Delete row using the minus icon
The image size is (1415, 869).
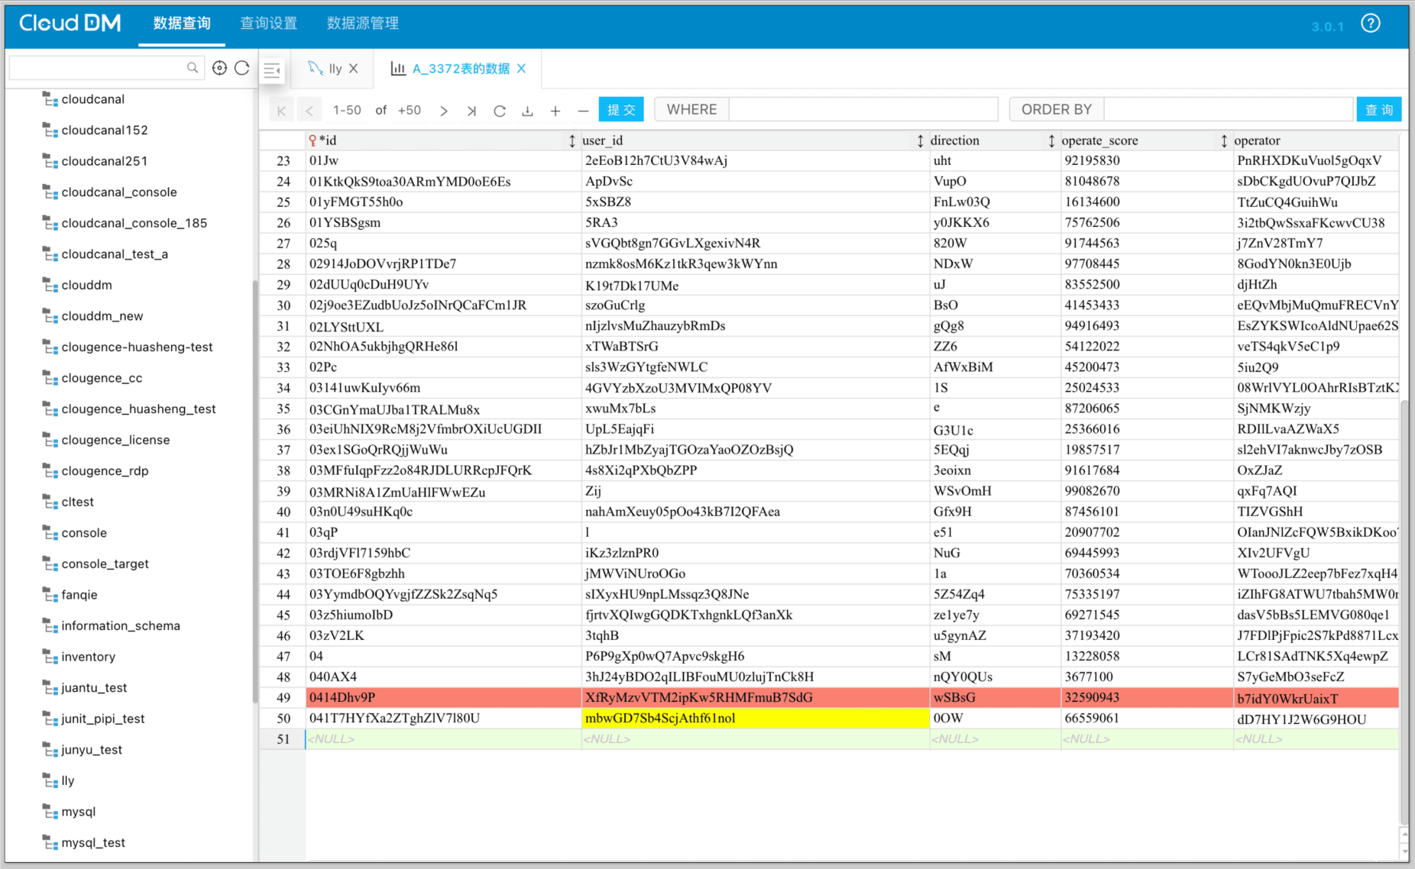[583, 111]
